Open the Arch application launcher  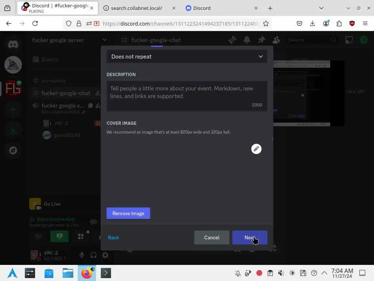pos(12,273)
